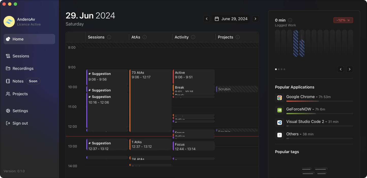Click the Popular tags heading
The width and height of the screenshot is (367, 178).
(287, 152)
